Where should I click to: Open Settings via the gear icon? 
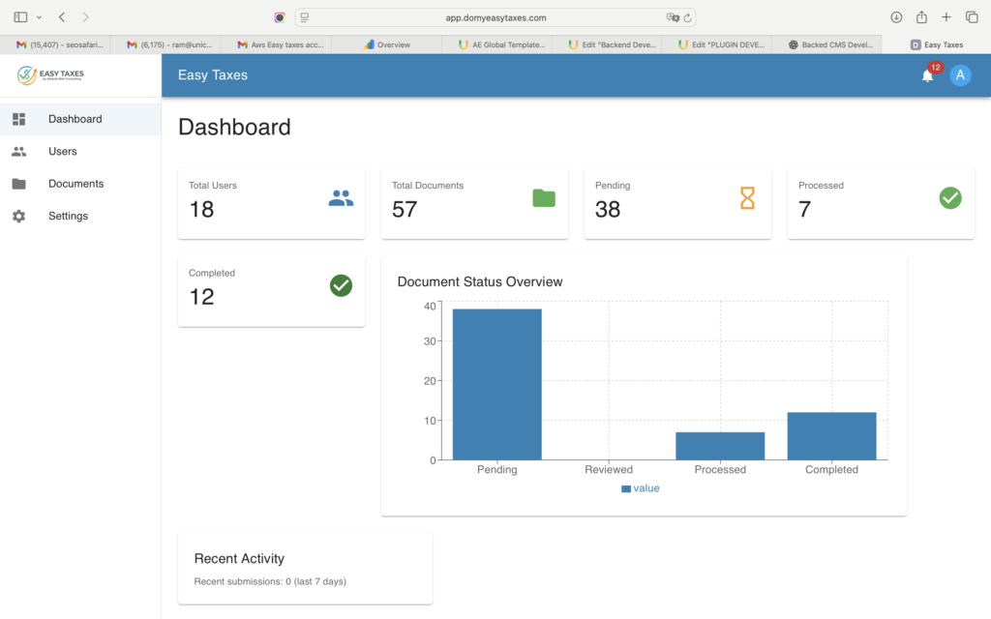pyautogui.click(x=19, y=216)
